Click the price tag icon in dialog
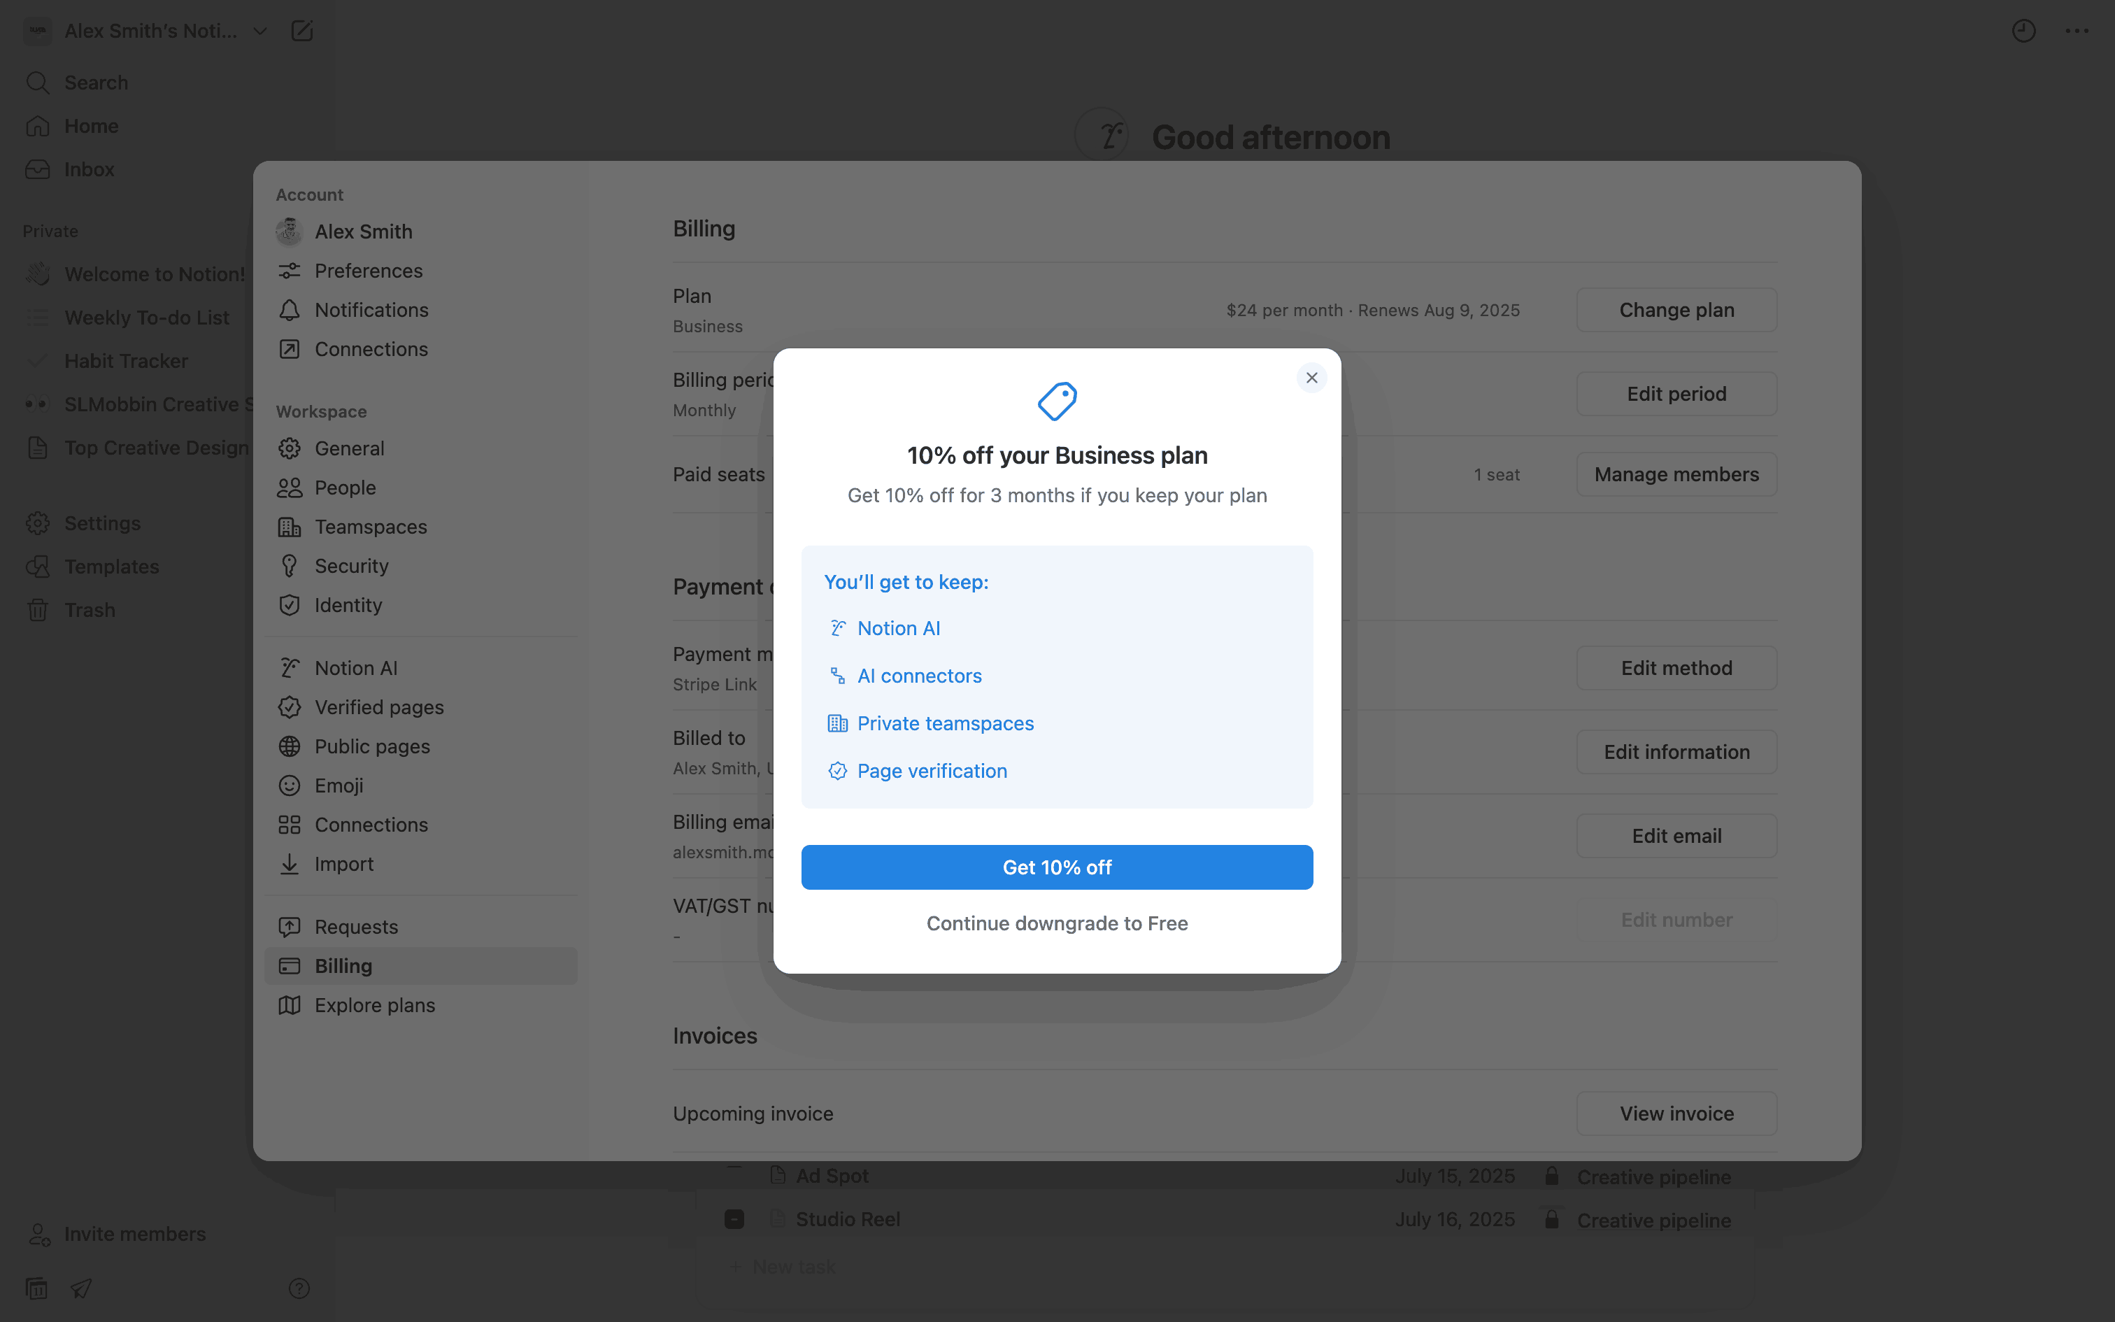 click(x=1057, y=401)
